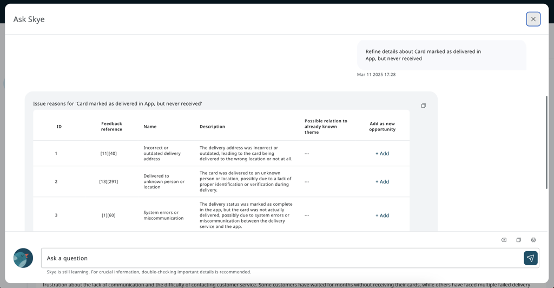
Task: Click the copy icon above the send button
Action: pos(518,240)
